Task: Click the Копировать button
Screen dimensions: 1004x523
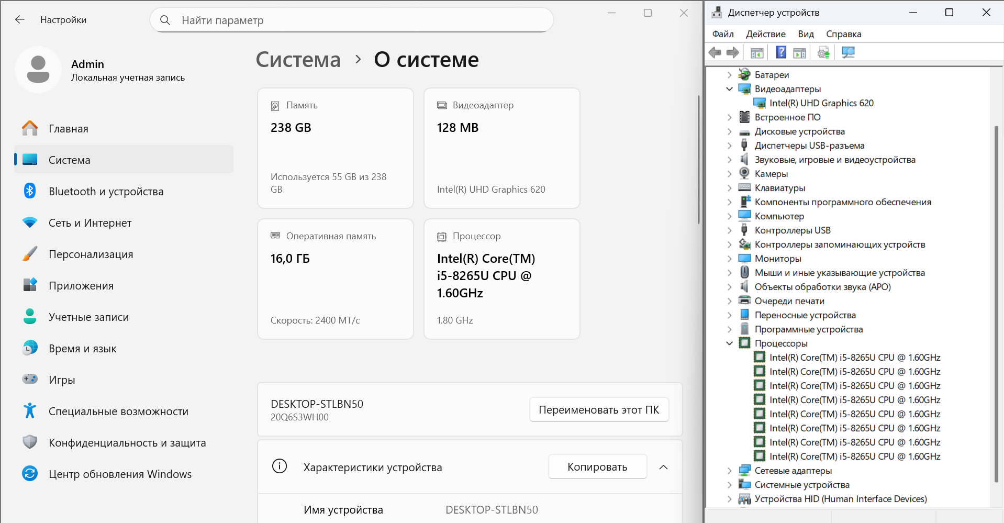Action: tap(597, 467)
